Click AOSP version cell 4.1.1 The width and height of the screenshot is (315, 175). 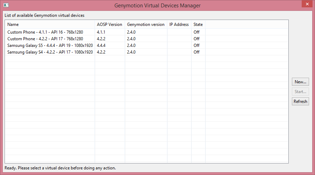coord(101,32)
